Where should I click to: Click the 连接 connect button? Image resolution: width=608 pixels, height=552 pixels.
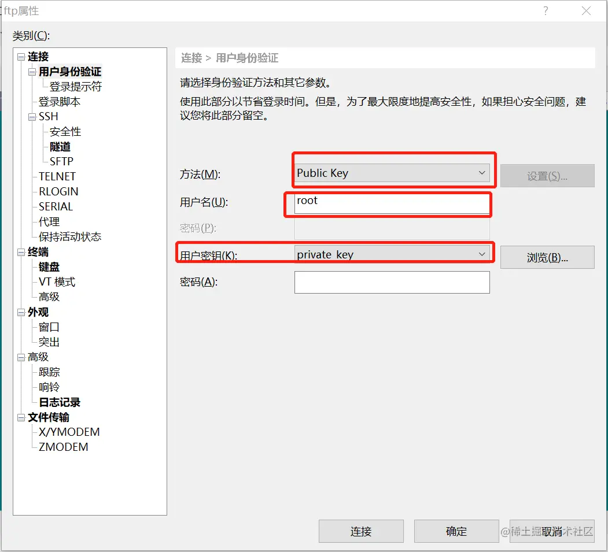pyautogui.click(x=360, y=531)
